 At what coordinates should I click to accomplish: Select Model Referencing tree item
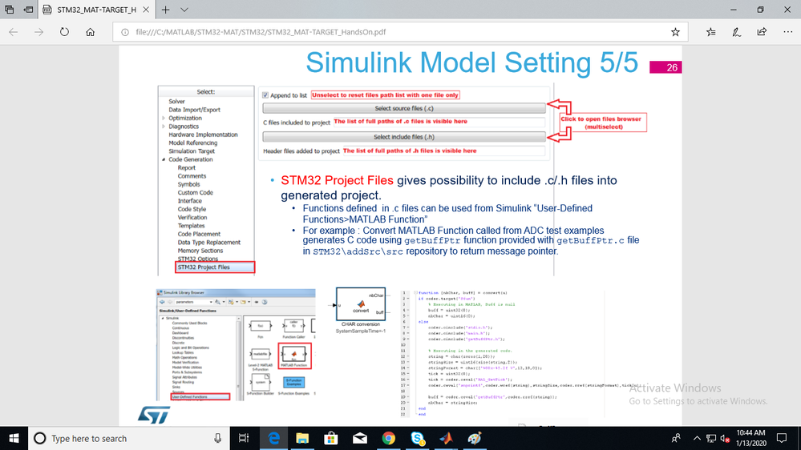193,143
